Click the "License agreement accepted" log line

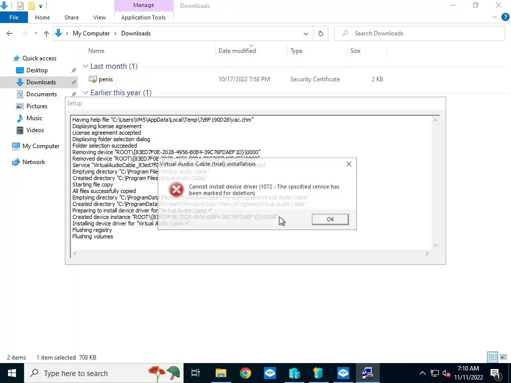pyautogui.click(x=107, y=133)
